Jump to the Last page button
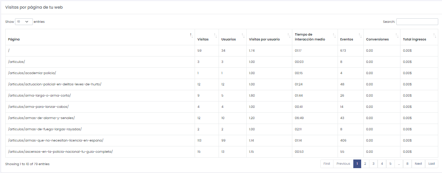Image resolution: width=442 pixels, height=173 pixels. [x=432, y=164]
